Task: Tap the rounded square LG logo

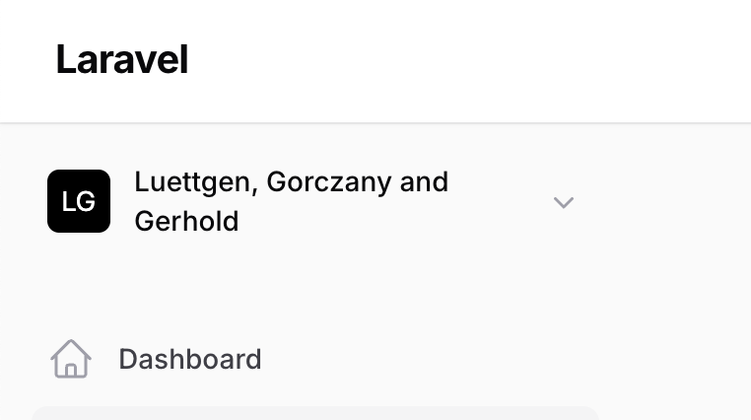Action: 79,201
